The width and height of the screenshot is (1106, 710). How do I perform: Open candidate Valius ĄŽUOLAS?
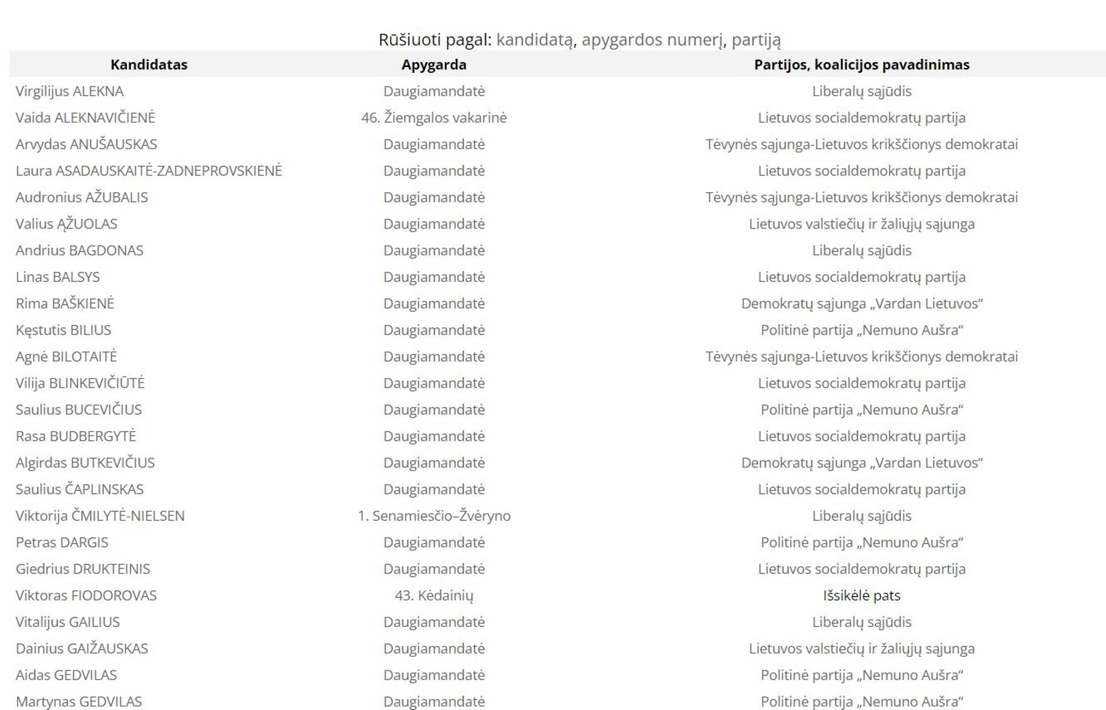pos(66,224)
